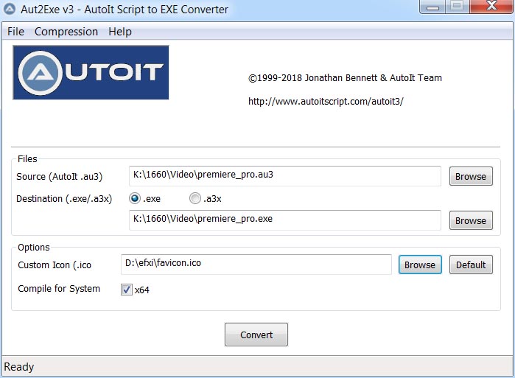Browse for the destination exe file
The image size is (515, 378).
pos(471,220)
